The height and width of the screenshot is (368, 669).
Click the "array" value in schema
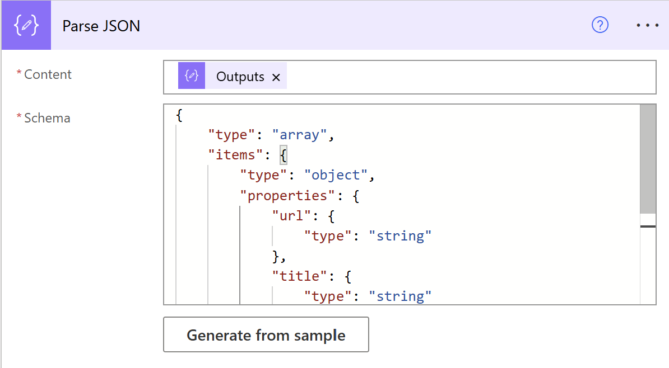tap(300, 135)
